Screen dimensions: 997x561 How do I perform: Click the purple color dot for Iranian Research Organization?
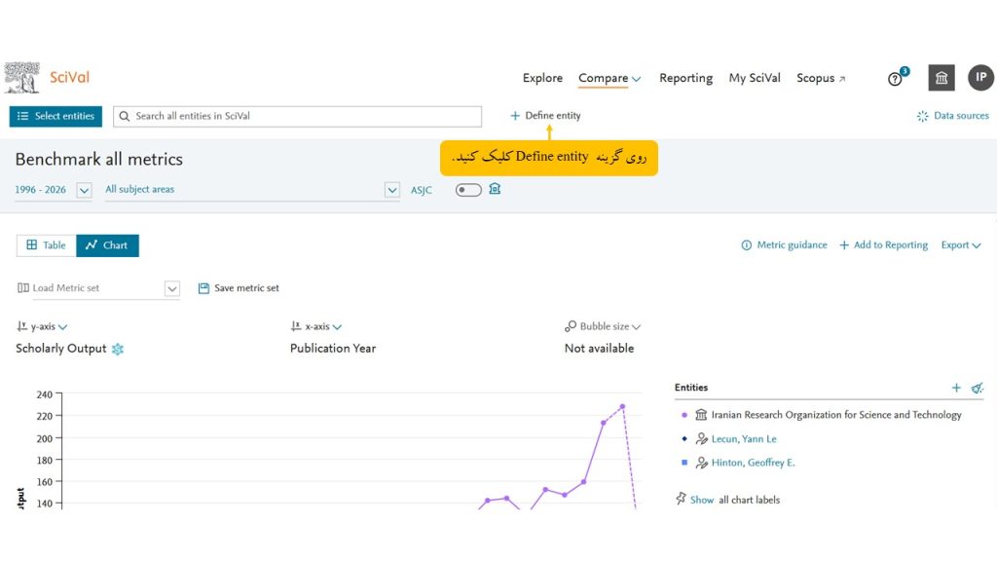pyautogui.click(x=684, y=415)
